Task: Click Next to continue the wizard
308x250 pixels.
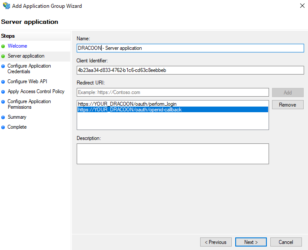Action: pos(251,242)
